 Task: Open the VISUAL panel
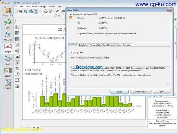tap(8, 72)
